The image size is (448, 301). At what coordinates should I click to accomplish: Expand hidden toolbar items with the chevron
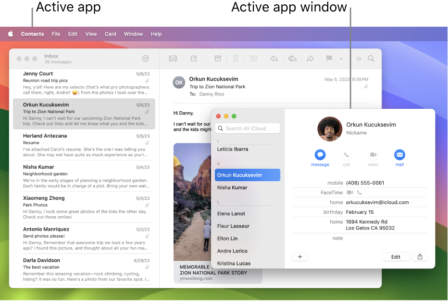pos(359,58)
